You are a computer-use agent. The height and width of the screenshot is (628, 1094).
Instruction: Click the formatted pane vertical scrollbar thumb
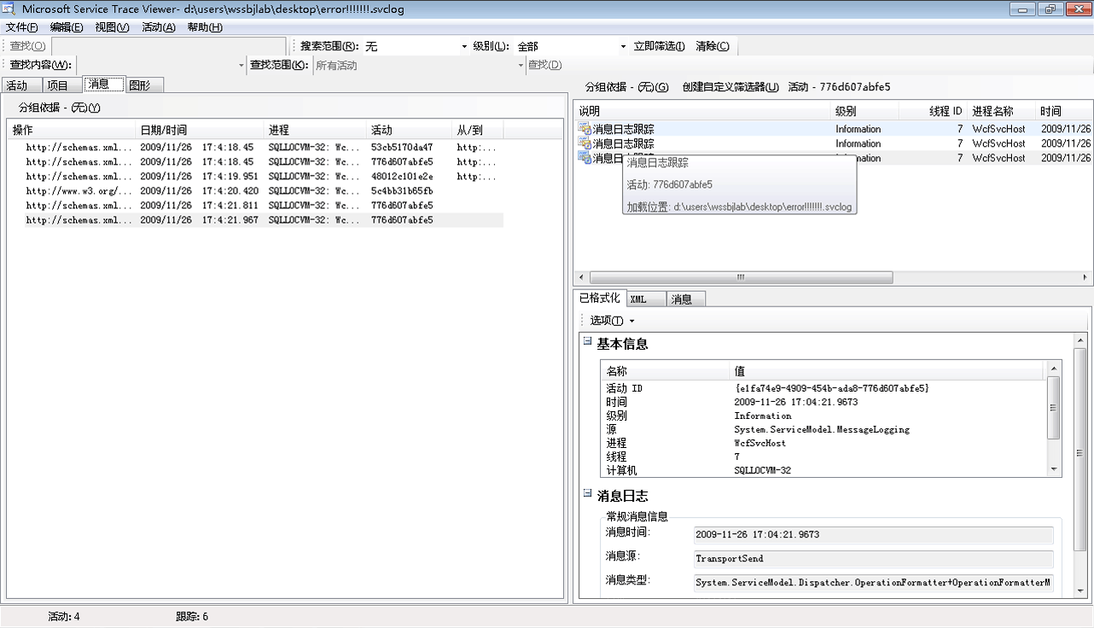pos(1081,451)
